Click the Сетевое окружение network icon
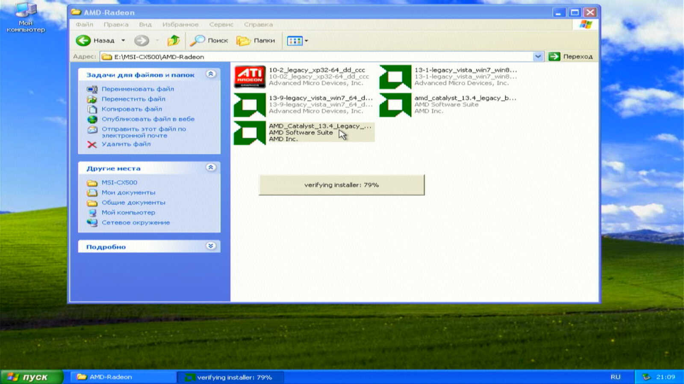The height and width of the screenshot is (384, 684). (x=92, y=223)
